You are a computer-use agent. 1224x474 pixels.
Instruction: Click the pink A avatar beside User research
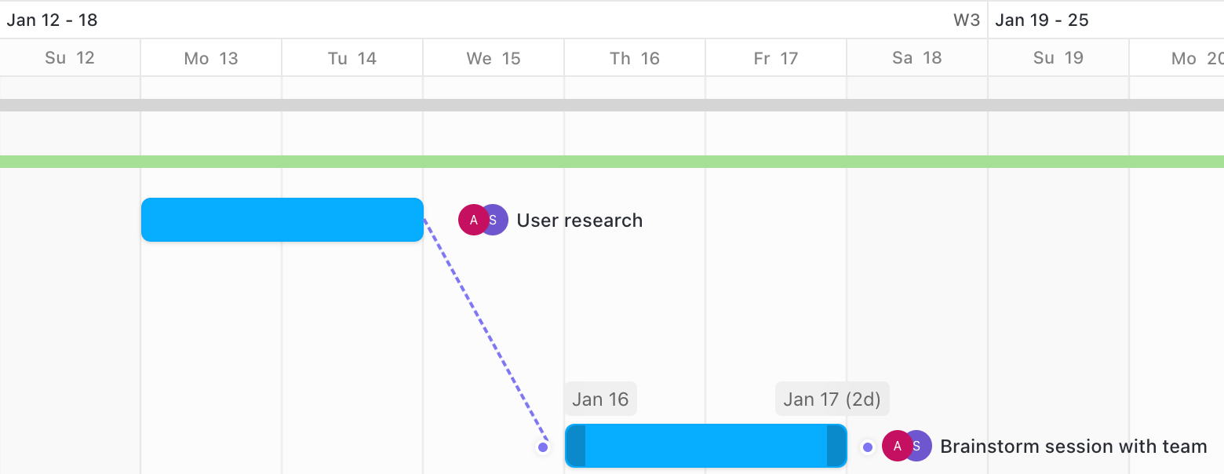click(472, 221)
